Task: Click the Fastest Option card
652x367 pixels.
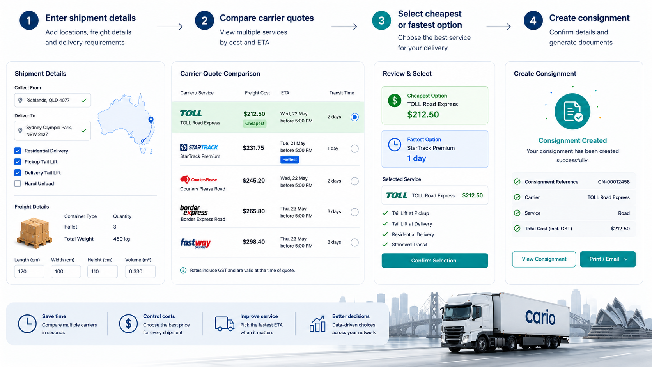Action: click(435, 149)
